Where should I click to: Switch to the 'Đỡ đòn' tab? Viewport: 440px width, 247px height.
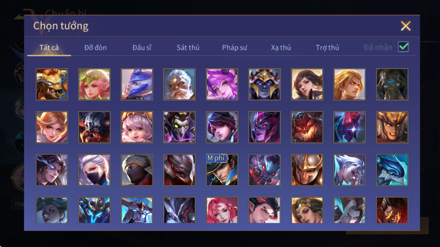tap(95, 48)
